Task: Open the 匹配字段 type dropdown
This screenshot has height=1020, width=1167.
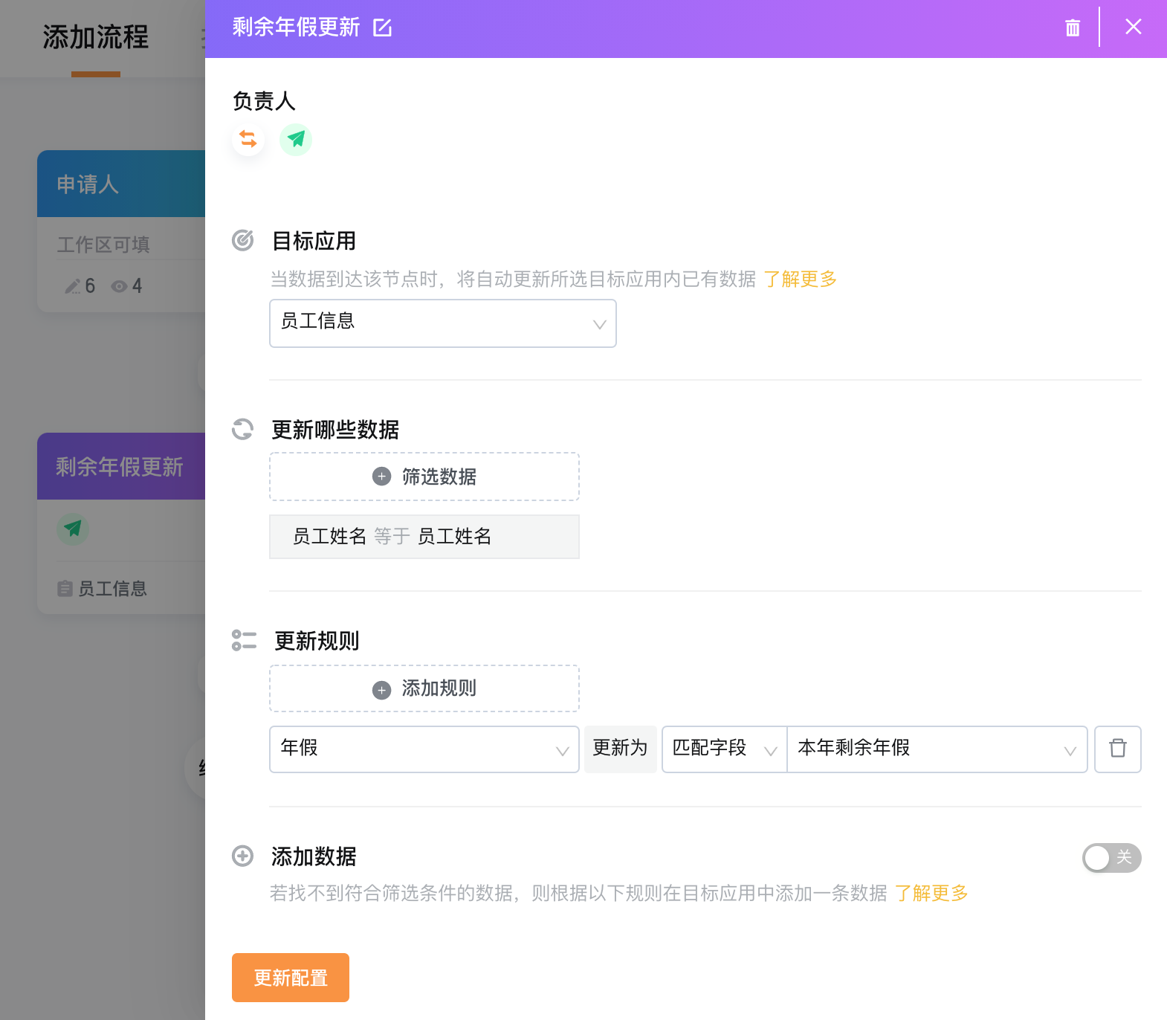Action: 724,749
